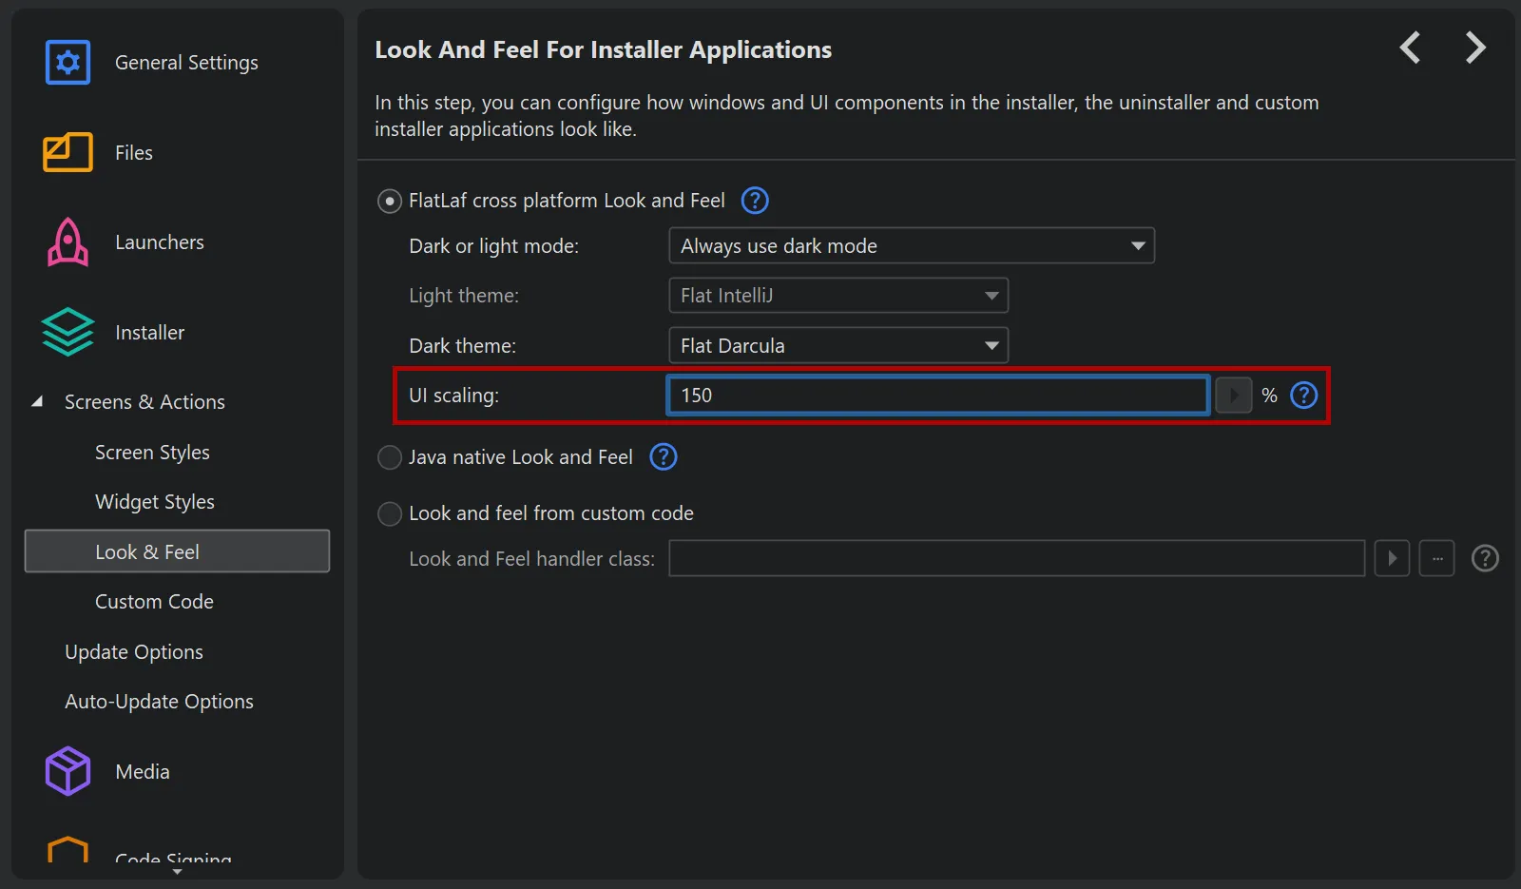Screen dimensions: 1521x889
Task: Click help icon beside UI scaling percent
Action: (1303, 395)
